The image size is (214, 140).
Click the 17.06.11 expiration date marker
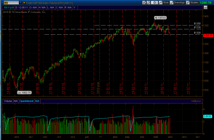[175, 89]
